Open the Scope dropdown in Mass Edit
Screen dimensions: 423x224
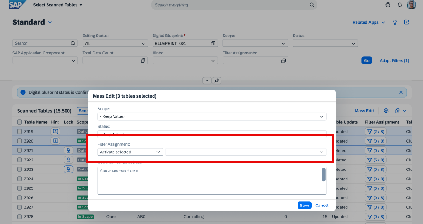(211, 116)
